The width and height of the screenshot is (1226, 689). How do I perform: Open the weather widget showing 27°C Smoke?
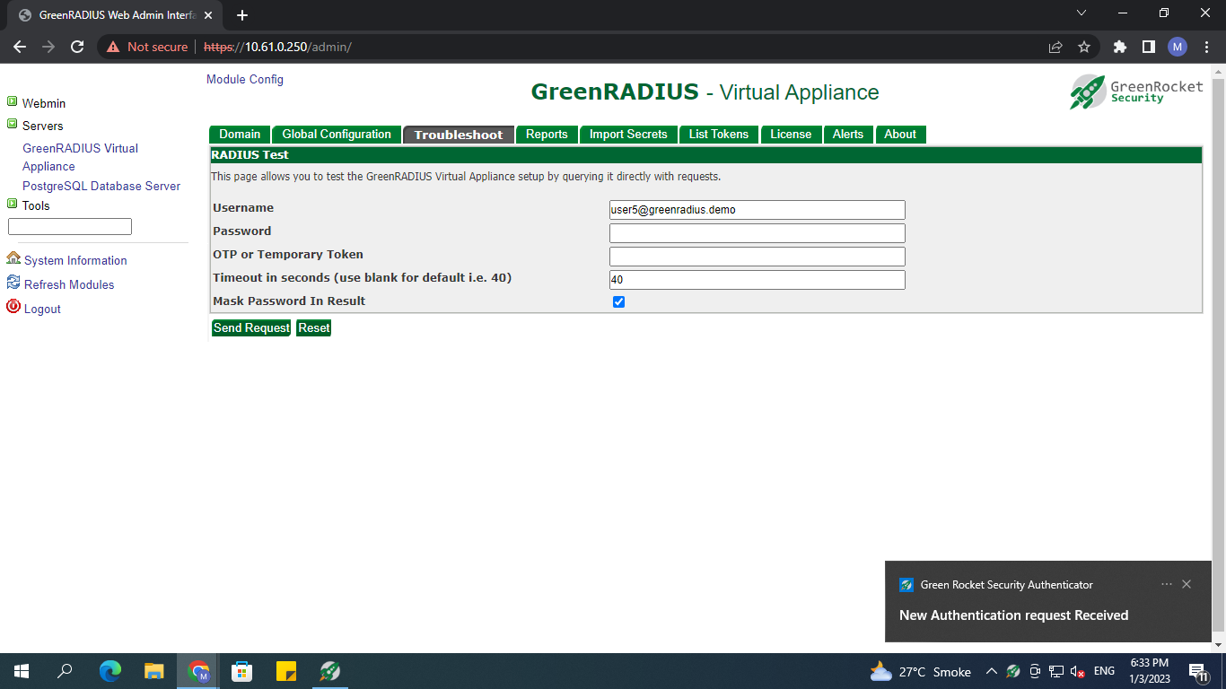pos(920,671)
